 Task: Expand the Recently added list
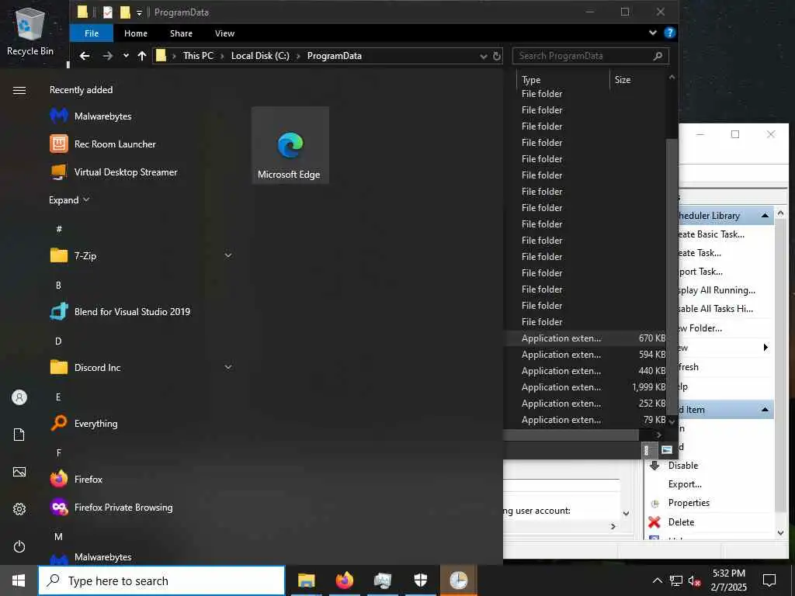69,199
